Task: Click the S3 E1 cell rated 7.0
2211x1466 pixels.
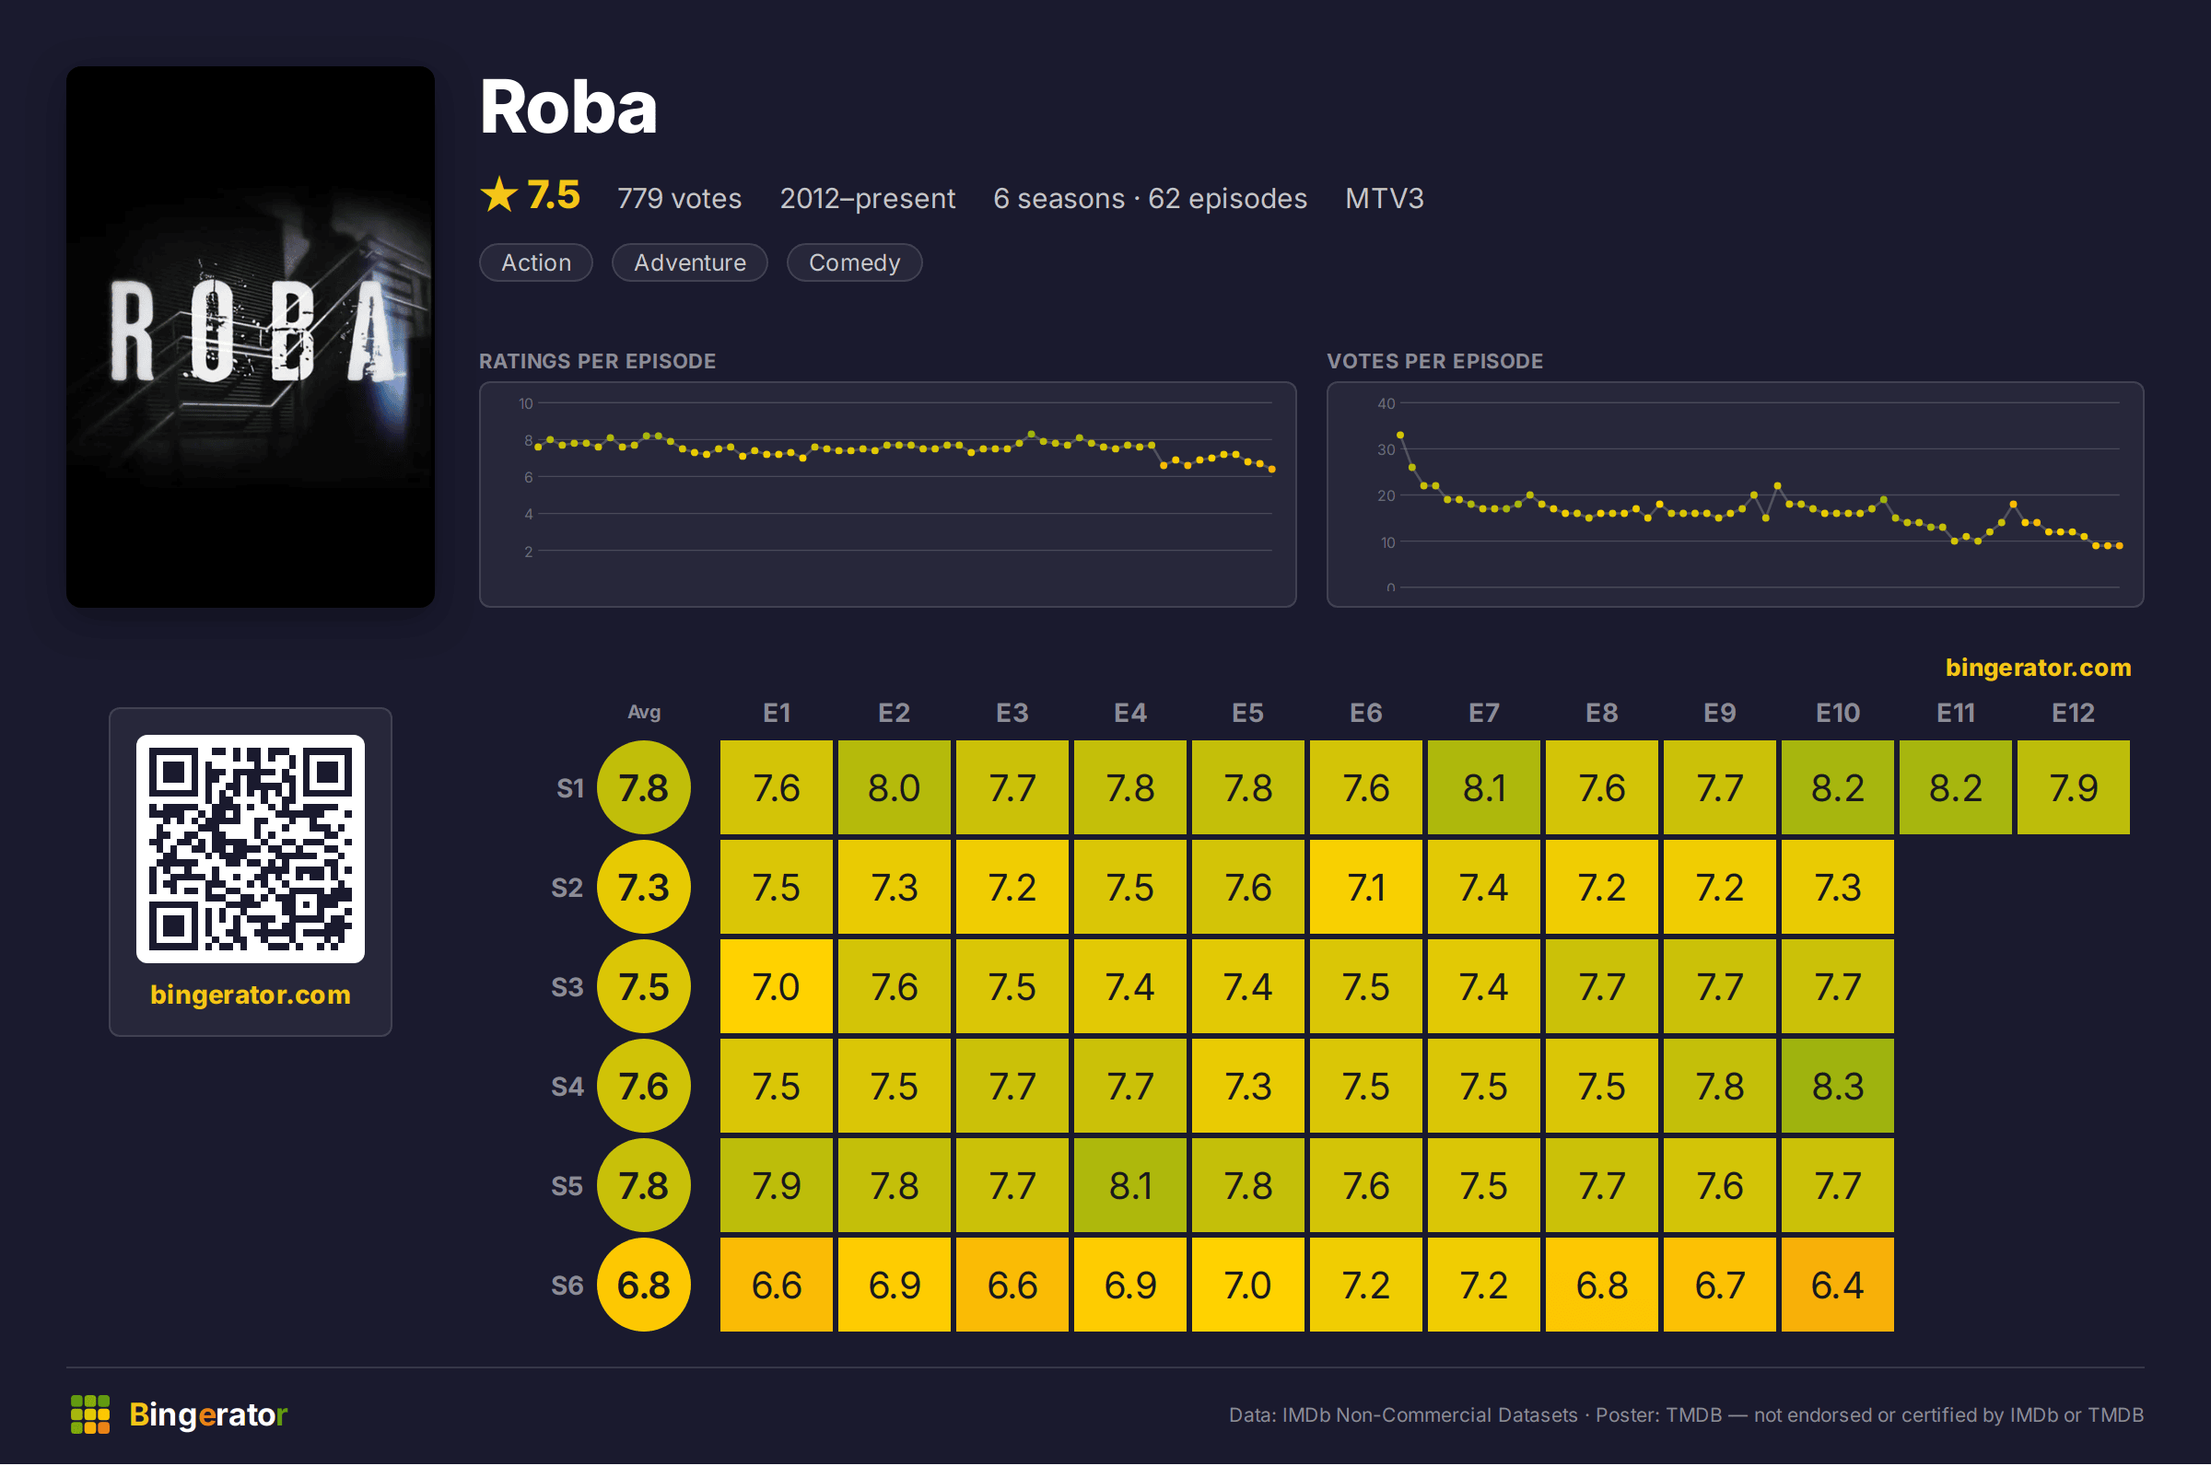Action: (x=777, y=987)
